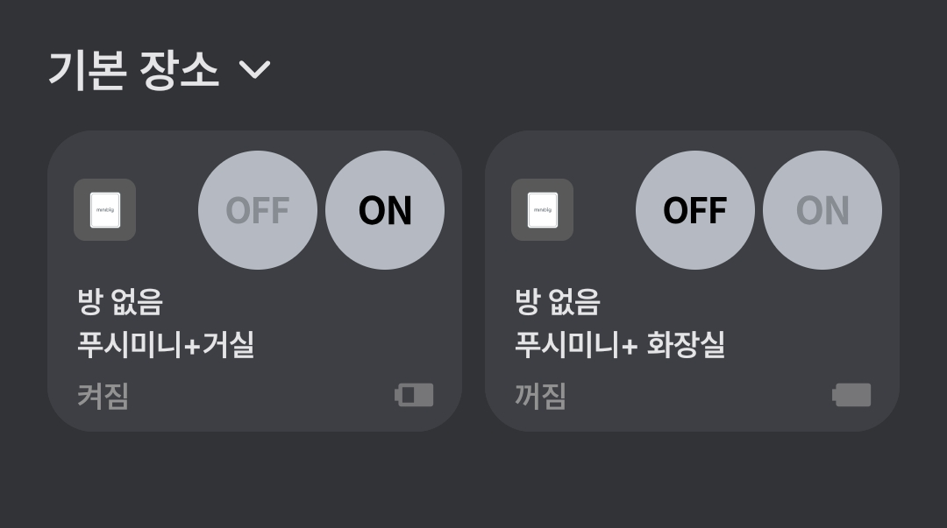Turn ON the 푸시미니+ 화장실 device

pos(822,210)
